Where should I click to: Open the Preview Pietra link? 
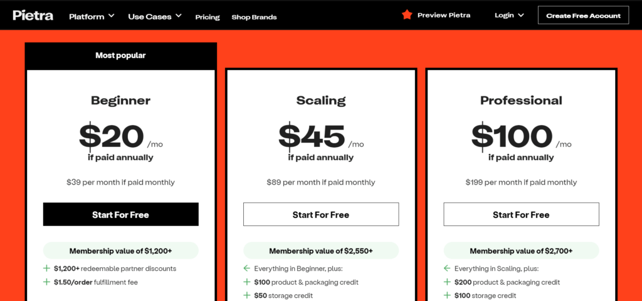click(x=444, y=15)
